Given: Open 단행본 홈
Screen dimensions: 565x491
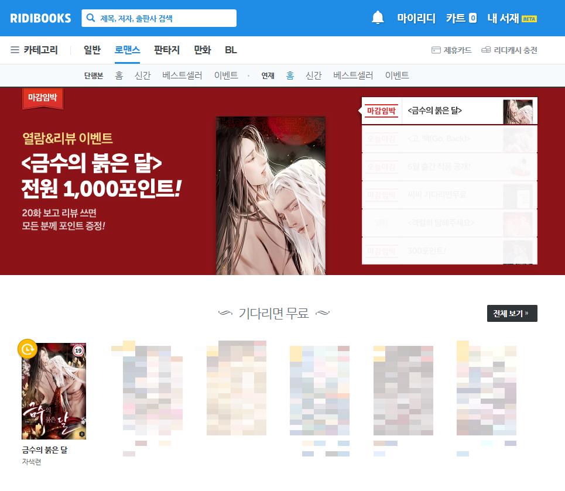Looking at the screenshot, I should pos(119,75).
